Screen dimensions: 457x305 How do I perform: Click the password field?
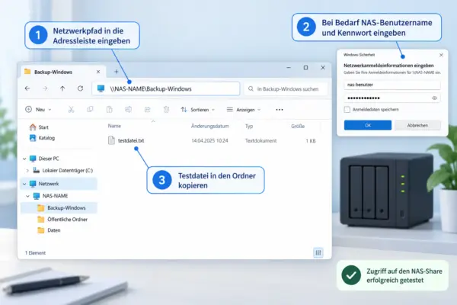pyautogui.click(x=392, y=98)
